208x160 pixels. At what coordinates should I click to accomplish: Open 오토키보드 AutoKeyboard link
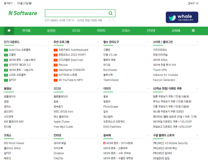pyautogui.click(x=73, y=50)
